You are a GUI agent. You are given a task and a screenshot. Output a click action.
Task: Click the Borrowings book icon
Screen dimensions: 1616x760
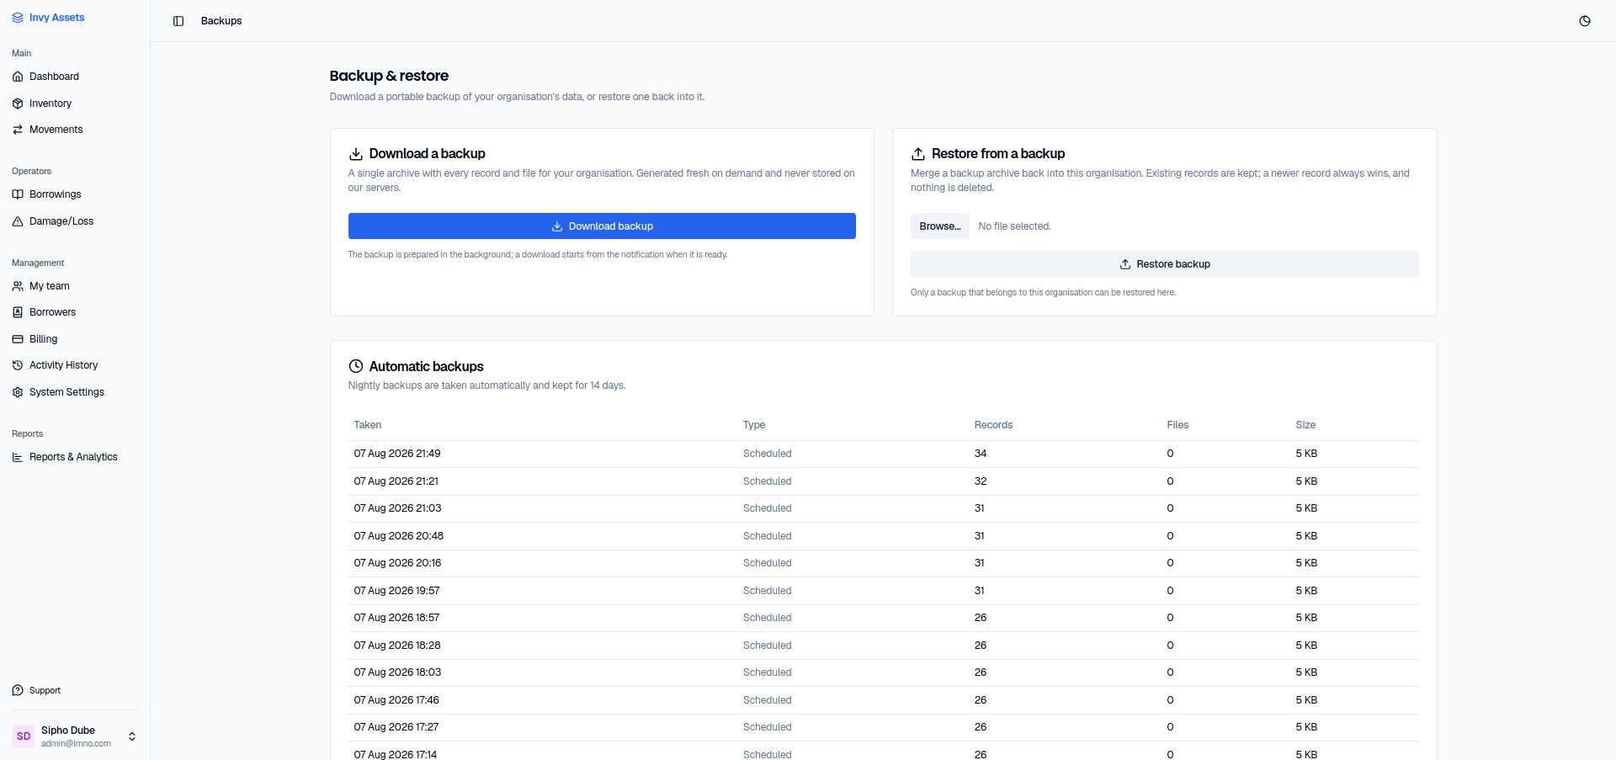(18, 194)
